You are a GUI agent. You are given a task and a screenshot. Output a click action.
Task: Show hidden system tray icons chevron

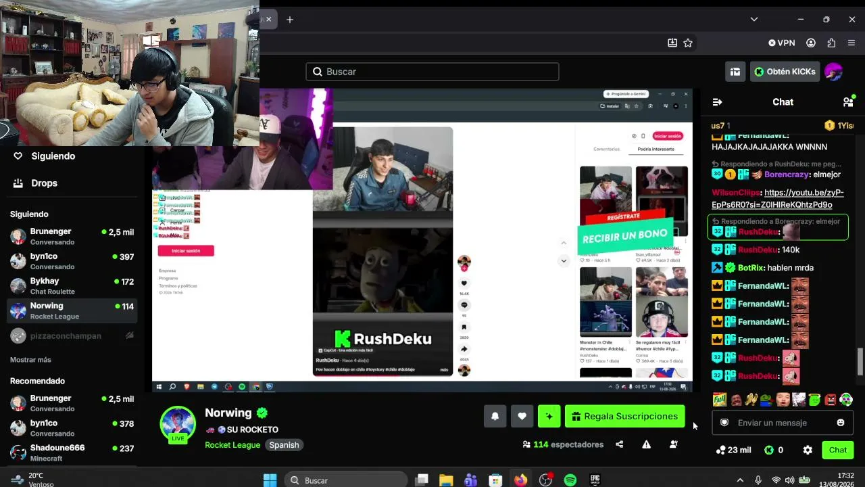(x=740, y=480)
